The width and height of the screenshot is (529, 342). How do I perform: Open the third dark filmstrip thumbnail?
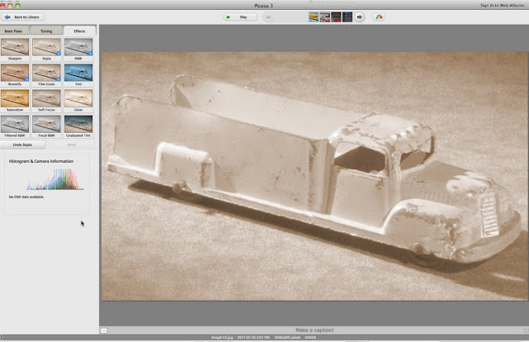(x=336, y=17)
